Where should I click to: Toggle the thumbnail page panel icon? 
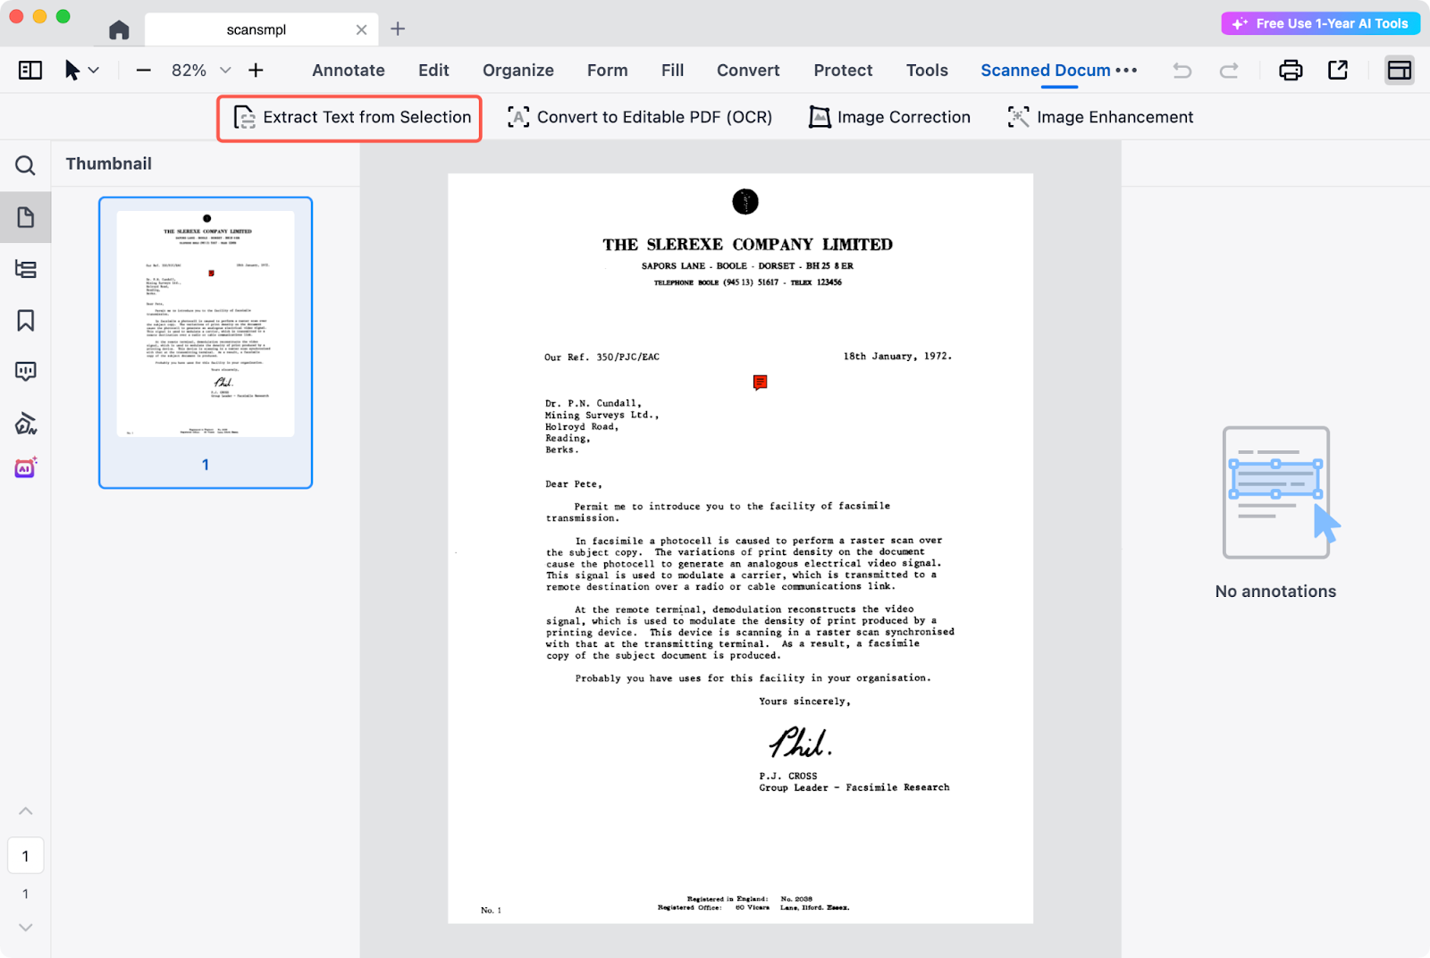tap(25, 217)
